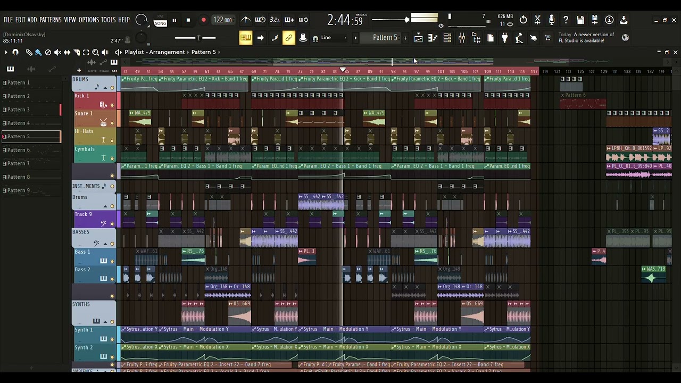Viewport: 681px width, 383px height.
Task: Open the EDIT menu
Action: 20,20
